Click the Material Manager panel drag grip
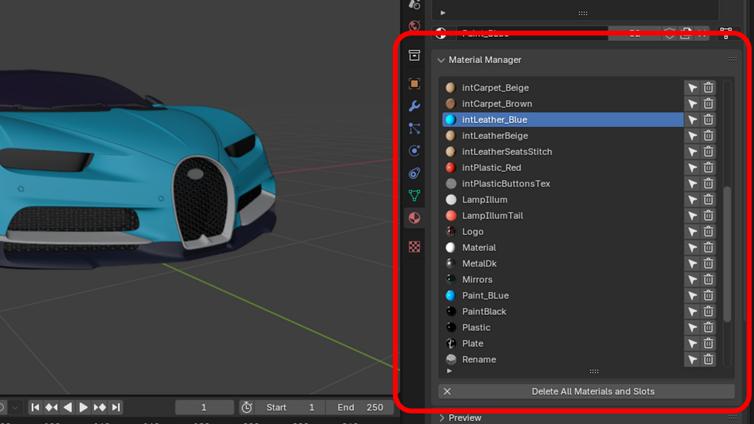 pyautogui.click(x=732, y=59)
